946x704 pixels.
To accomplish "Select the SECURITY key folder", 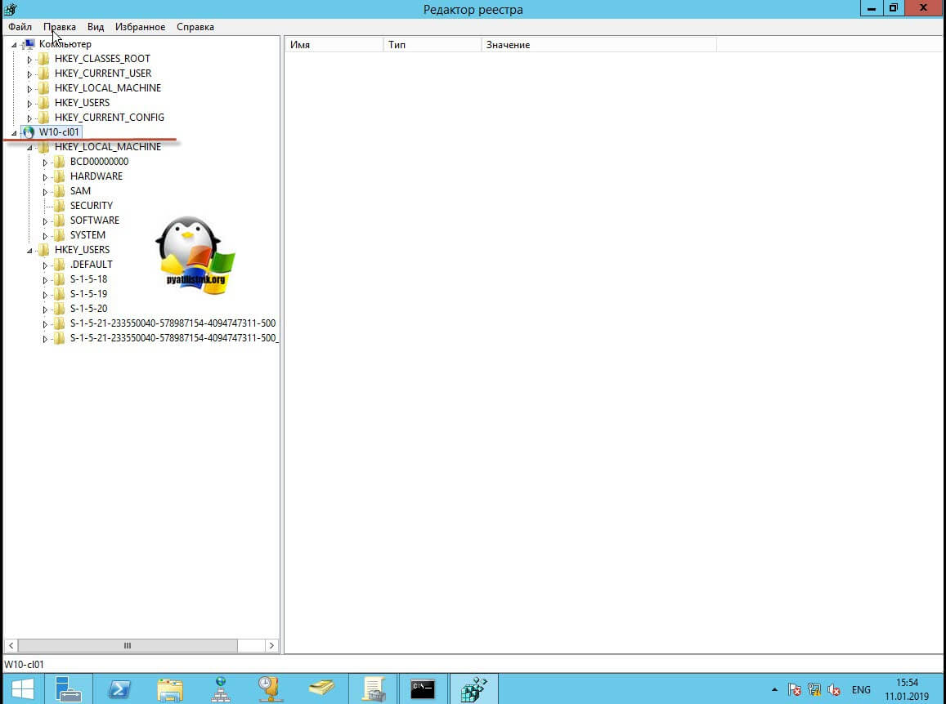I will (91, 206).
